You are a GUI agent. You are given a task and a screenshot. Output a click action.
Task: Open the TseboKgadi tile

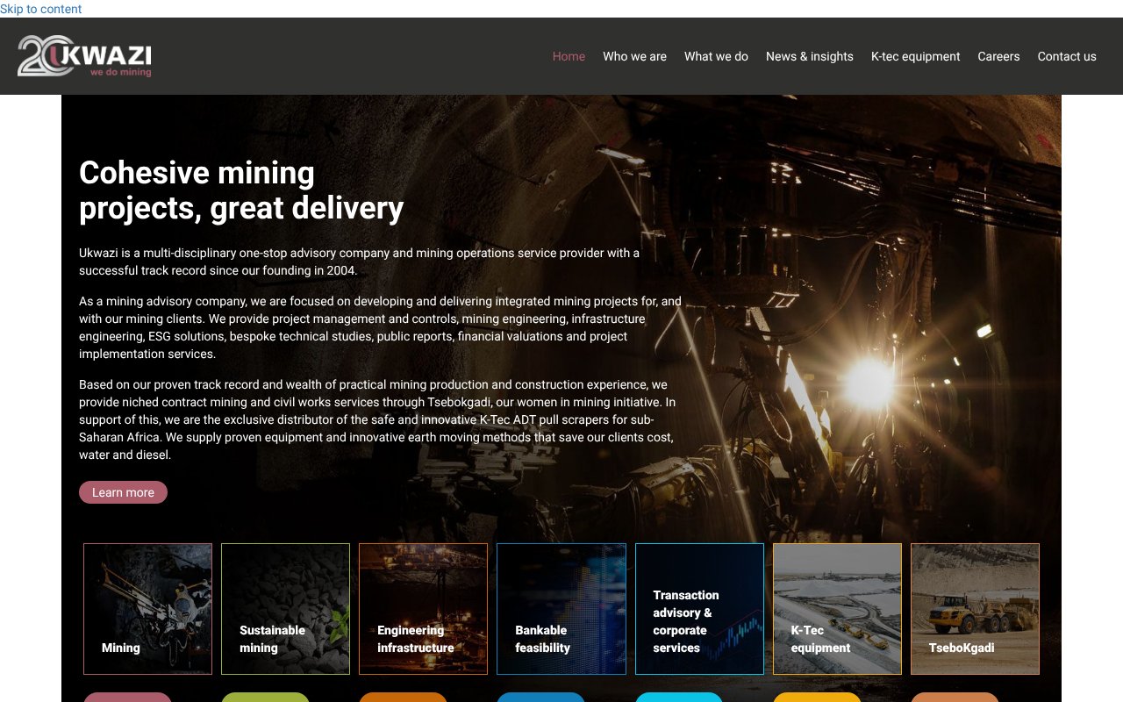click(x=975, y=608)
